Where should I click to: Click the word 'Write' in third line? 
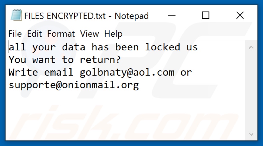23,73
